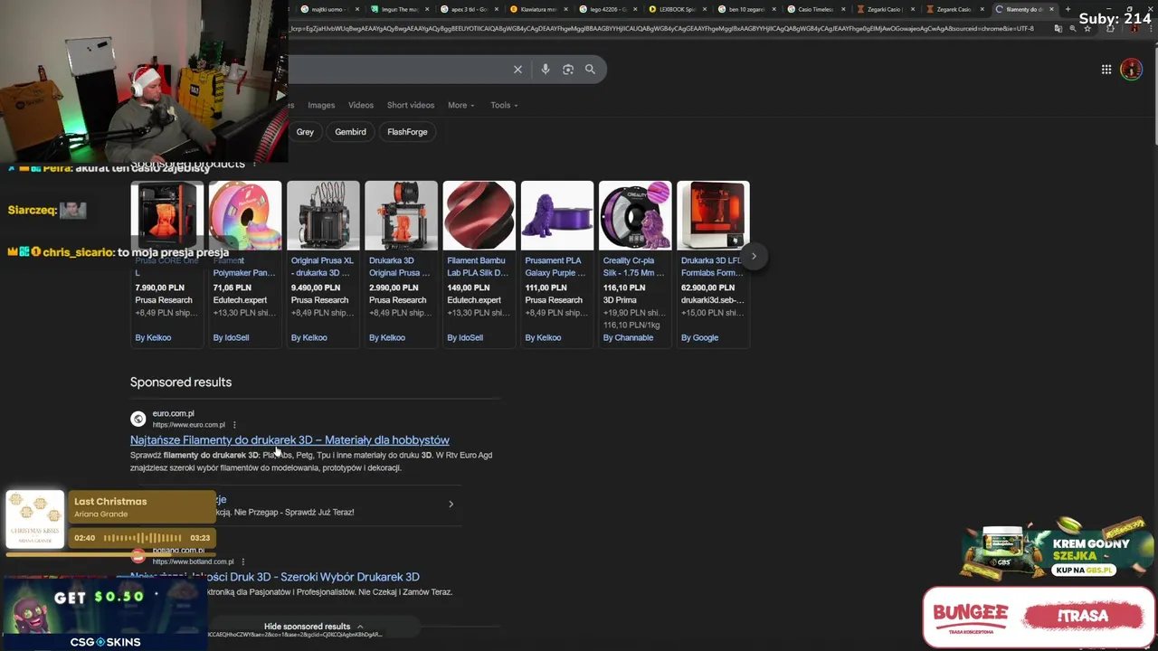Viewport: 1158px width, 651px height.
Task: Open the Short videos search filter
Action: point(411,105)
